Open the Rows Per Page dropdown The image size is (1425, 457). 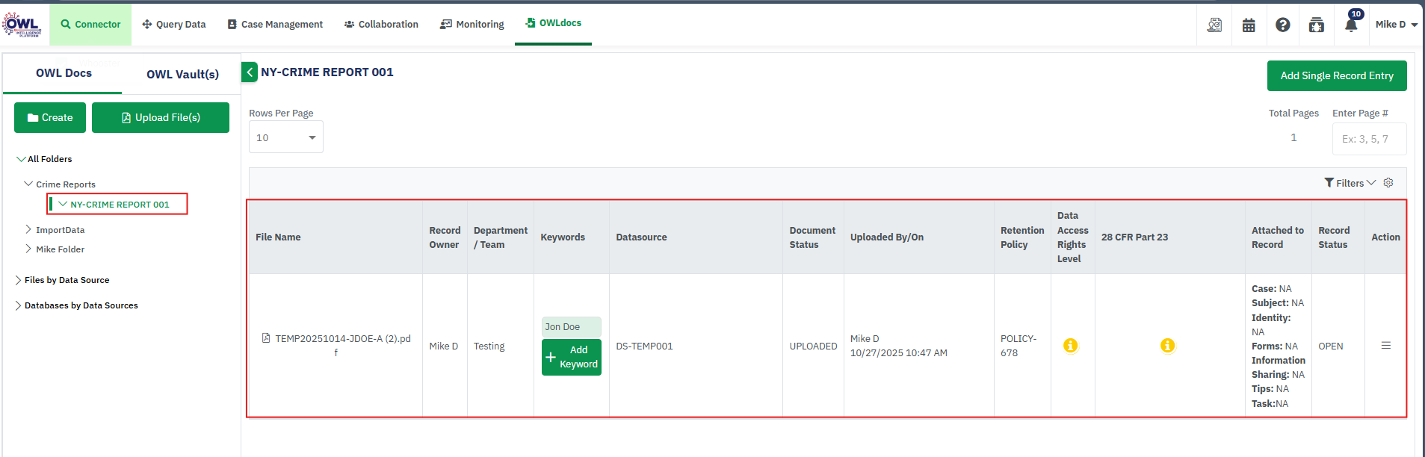coord(285,137)
